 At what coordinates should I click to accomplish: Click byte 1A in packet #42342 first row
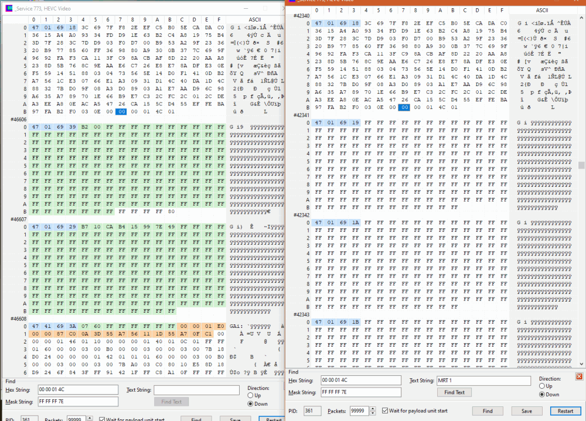(x=355, y=223)
